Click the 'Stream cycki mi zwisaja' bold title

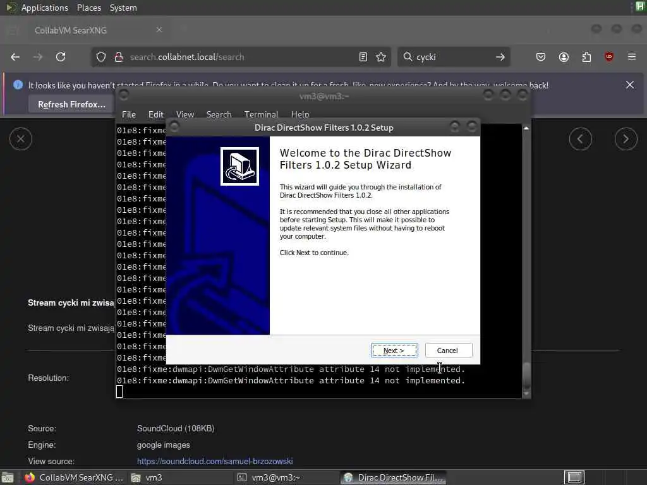click(x=71, y=302)
